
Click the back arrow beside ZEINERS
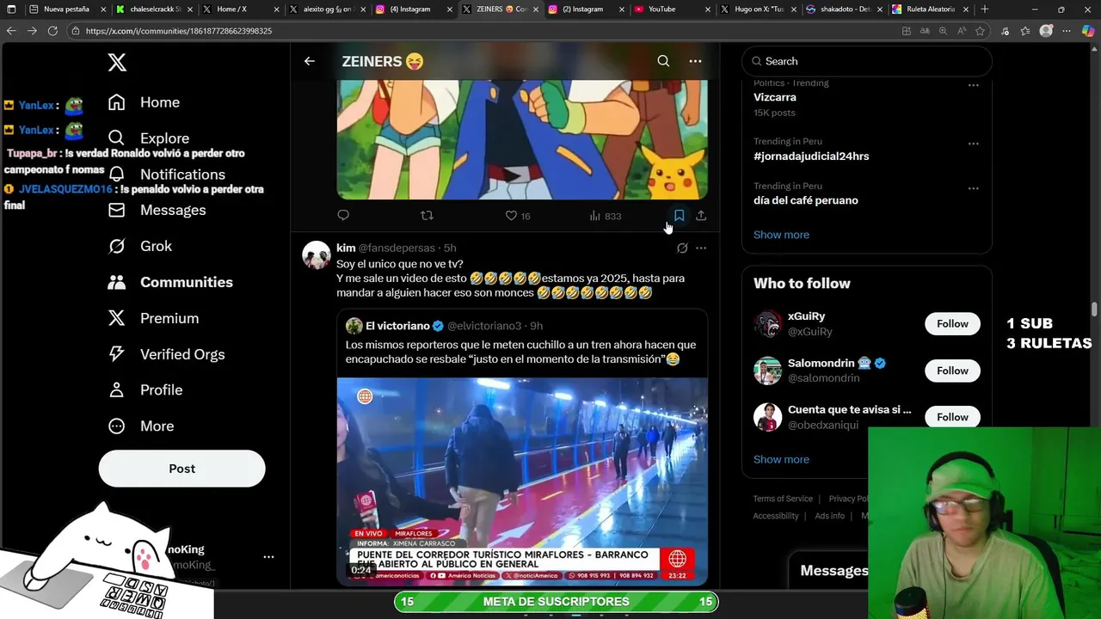point(310,61)
